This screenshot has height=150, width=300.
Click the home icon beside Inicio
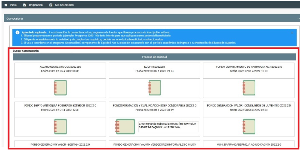[6, 5]
